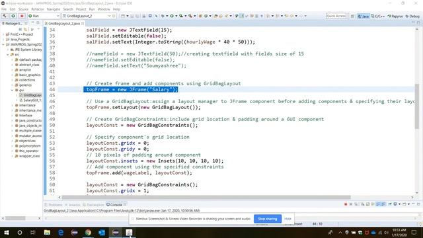
Task: Click the Remove Launch console icon
Action: 351,204
